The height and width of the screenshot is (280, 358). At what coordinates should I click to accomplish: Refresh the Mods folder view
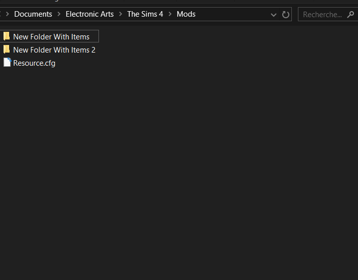tap(285, 15)
